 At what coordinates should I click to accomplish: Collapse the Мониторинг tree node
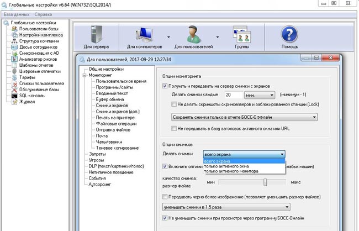85,75
